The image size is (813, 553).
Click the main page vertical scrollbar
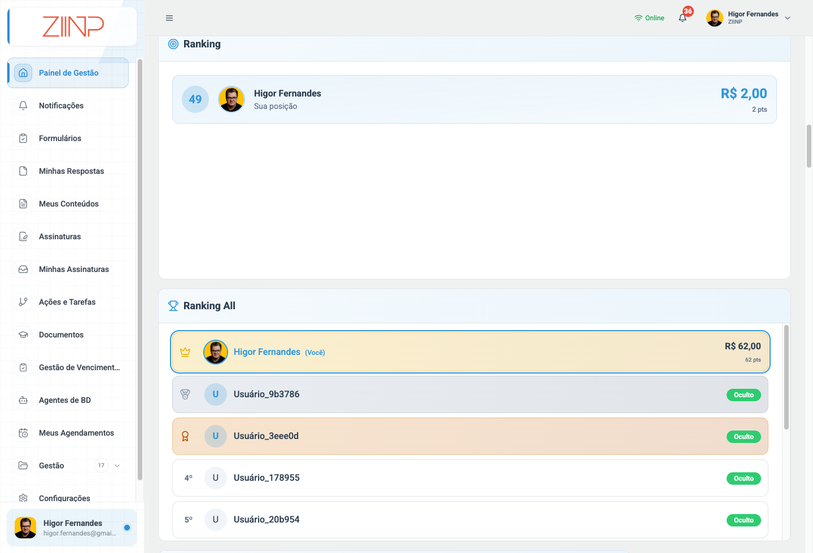click(x=809, y=146)
